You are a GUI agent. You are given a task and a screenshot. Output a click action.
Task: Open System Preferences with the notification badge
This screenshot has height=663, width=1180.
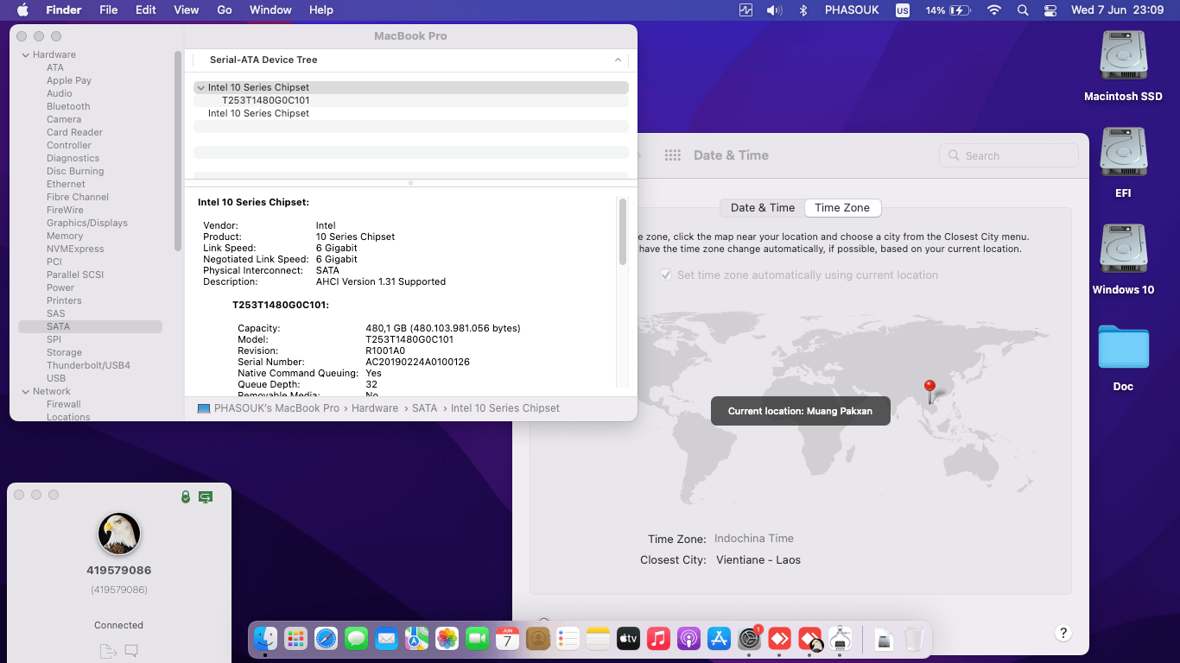point(749,639)
